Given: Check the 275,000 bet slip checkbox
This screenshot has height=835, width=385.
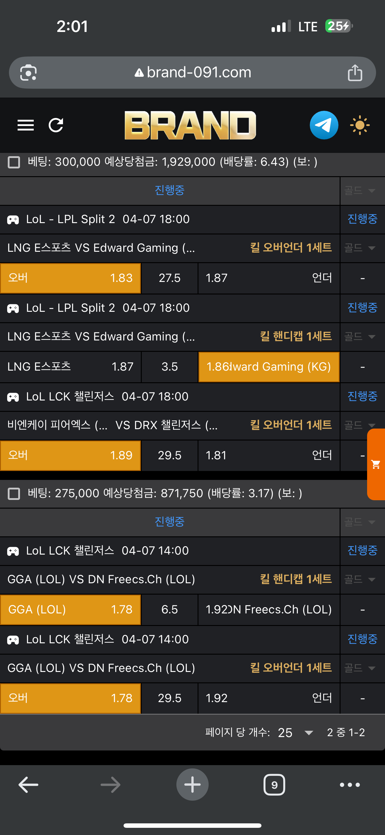Looking at the screenshot, I should pyautogui.click(x=14, y=494).
